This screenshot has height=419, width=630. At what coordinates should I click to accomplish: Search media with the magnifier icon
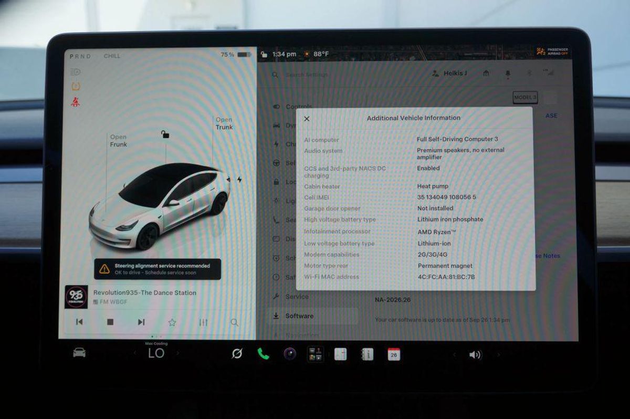[x=234, y=322]
